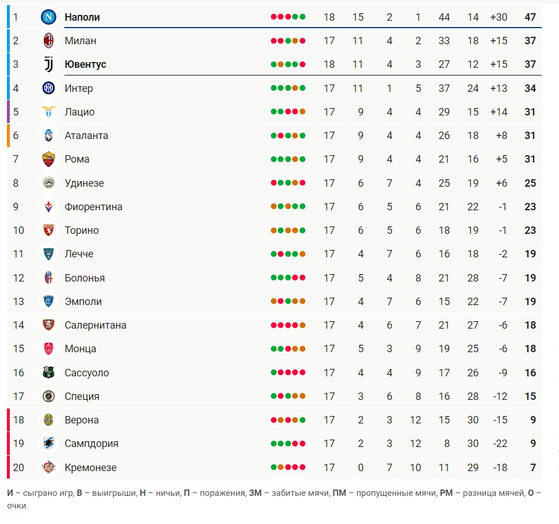This screenshot has height=524, width=559.
Task: Click the Fiorentina crest icon
Action: click(48, 207)
